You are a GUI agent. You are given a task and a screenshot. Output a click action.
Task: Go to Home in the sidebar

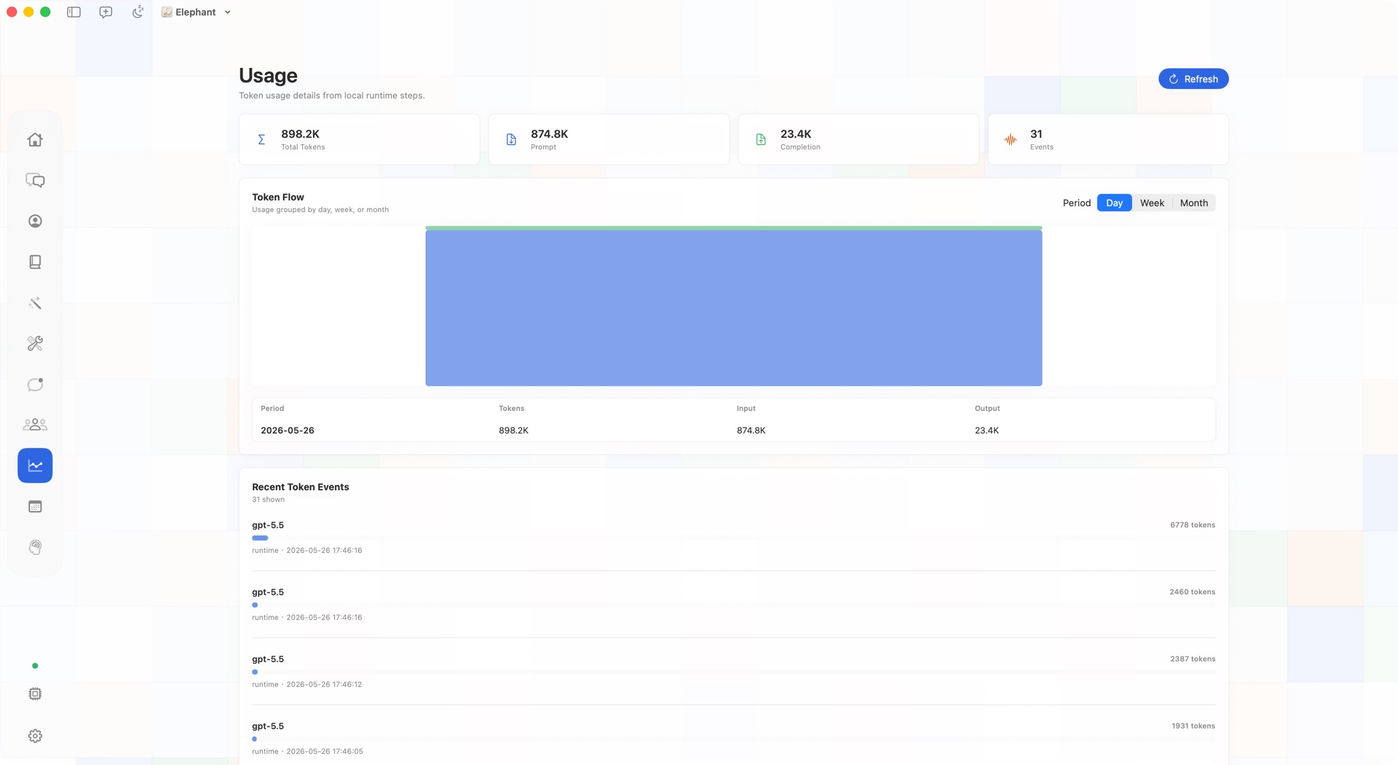click(x=35, y=139)
